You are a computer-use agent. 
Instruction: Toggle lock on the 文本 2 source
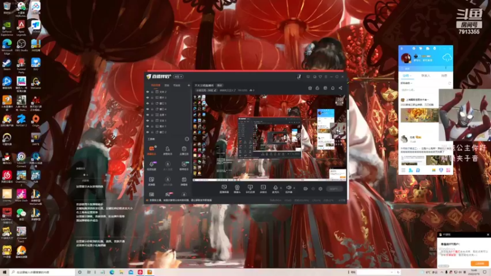(152, 92)
